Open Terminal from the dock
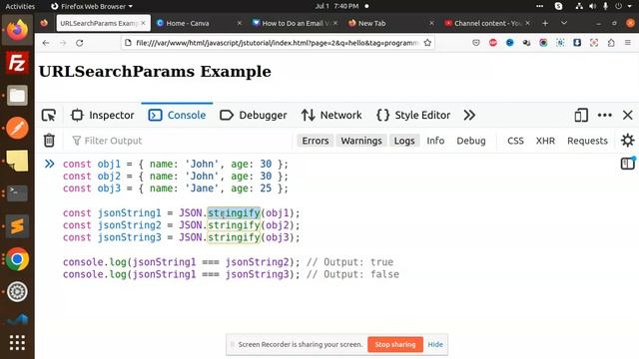The width and height of the screenshot is (639, 359). point(17,193)
